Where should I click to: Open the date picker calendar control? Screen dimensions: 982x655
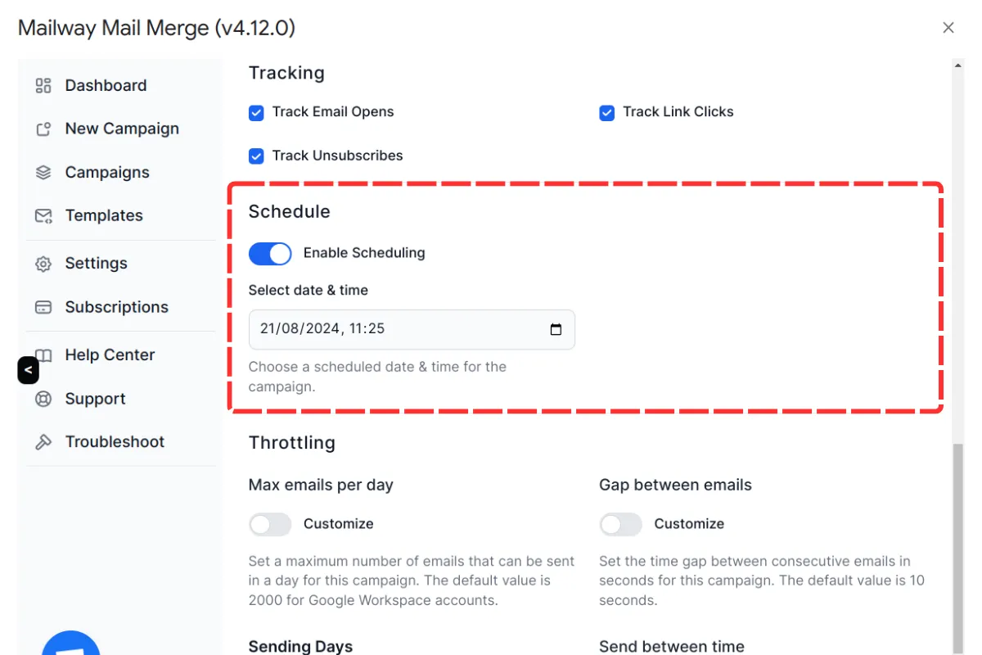pos(556,329)
